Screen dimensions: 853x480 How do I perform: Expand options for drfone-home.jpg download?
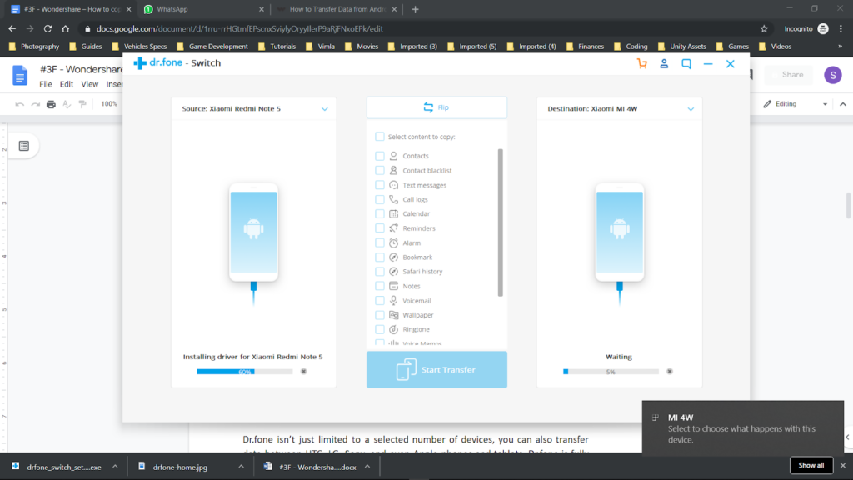[241, 467]
